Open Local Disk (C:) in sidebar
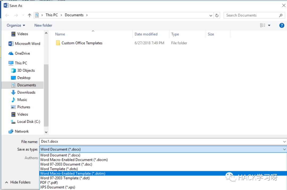Viewport: 287px width, 190px height. (x=28, y=122)
